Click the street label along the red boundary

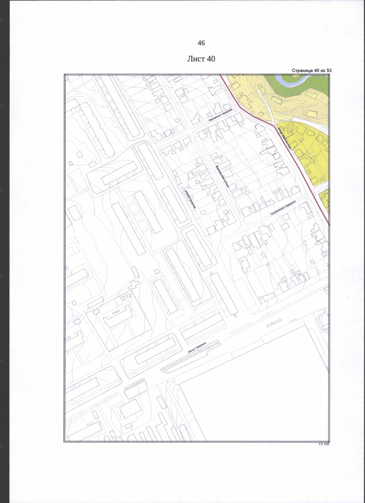tap(285, 140)
